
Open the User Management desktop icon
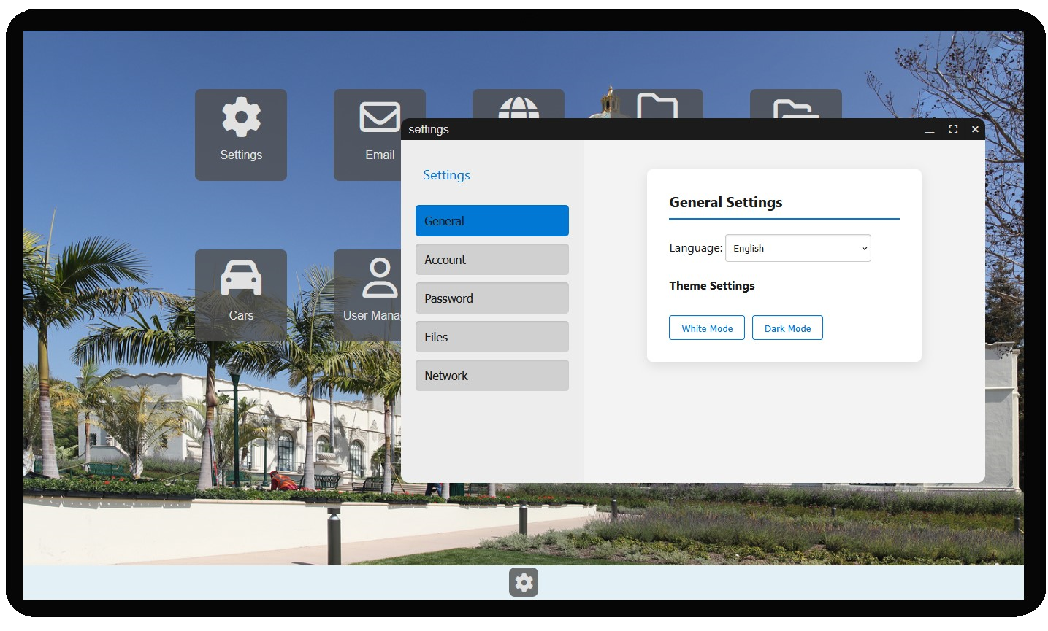[x=367, y=295]
